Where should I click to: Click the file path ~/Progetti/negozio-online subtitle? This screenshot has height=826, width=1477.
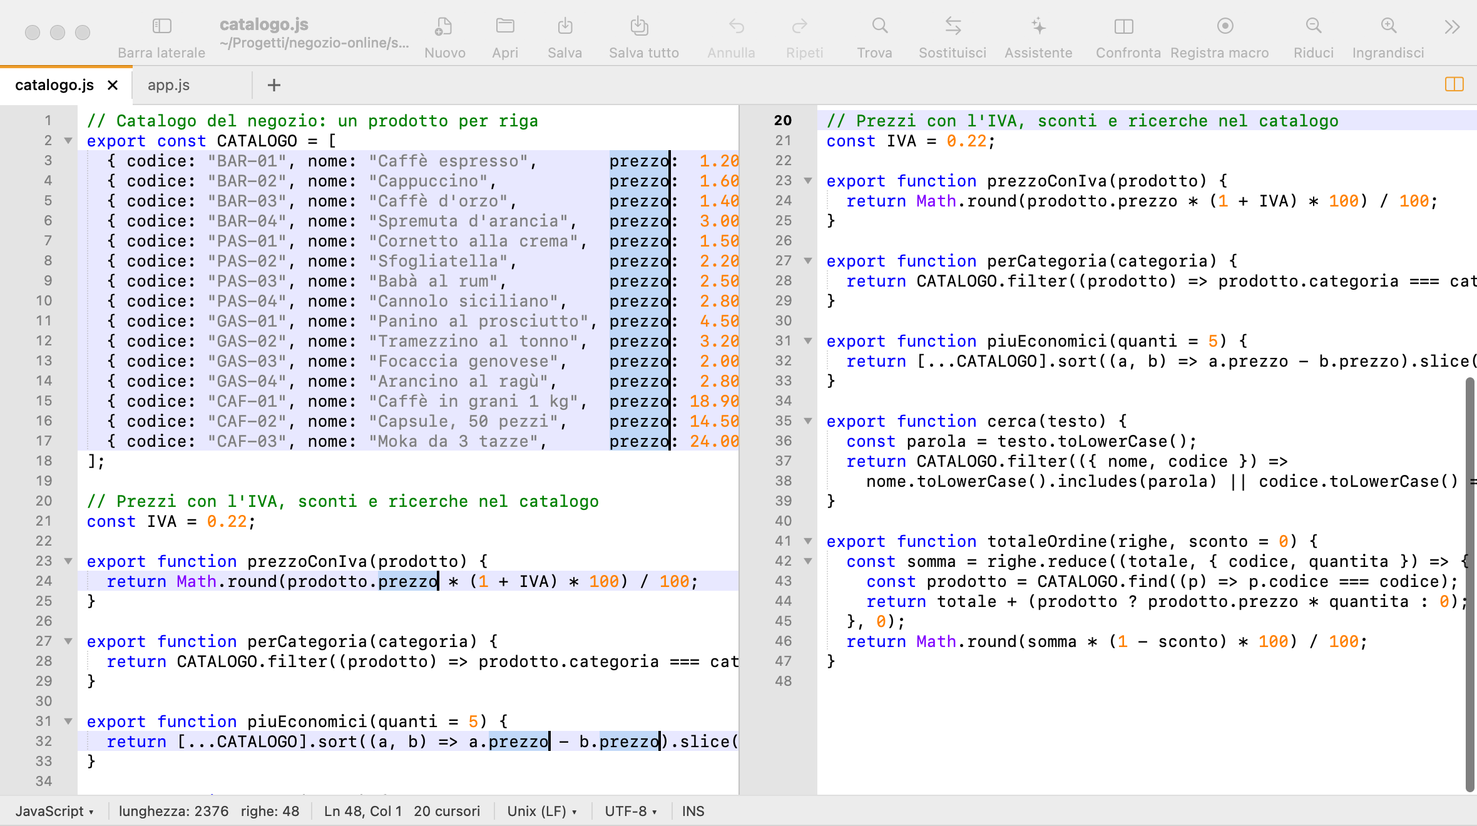point(314,43)
